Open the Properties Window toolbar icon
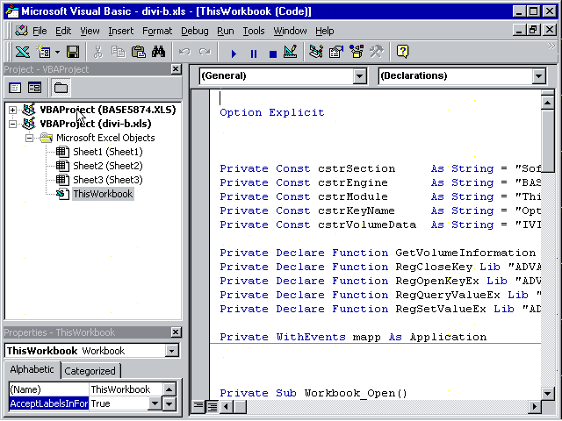562x421 pixels. pyautogui.click(x=336, y=52)
